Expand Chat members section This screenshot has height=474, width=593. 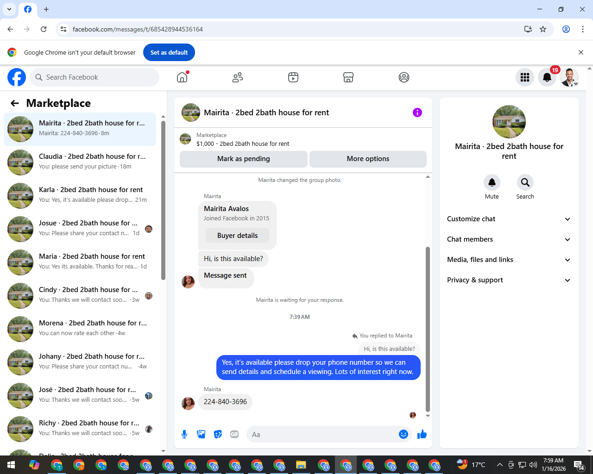pos(509,239)
